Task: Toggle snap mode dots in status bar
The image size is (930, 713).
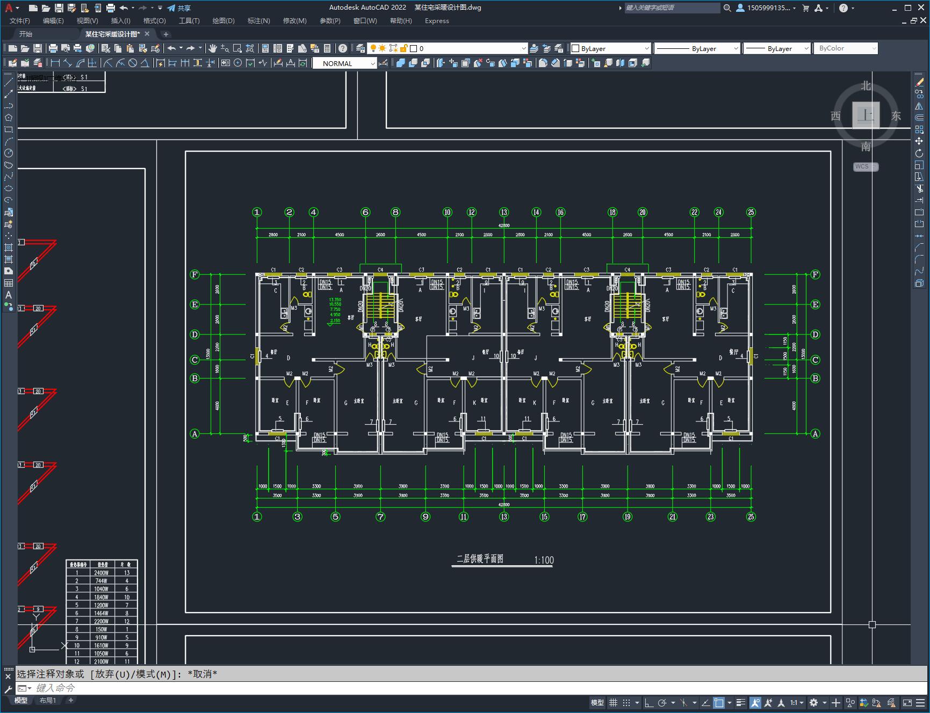Action: click(x=626, y=702)
